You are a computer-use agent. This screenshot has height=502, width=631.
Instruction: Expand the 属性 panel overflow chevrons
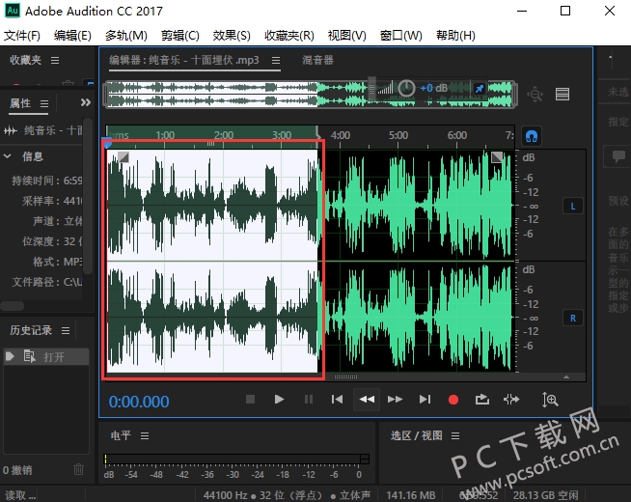[86, 103]
